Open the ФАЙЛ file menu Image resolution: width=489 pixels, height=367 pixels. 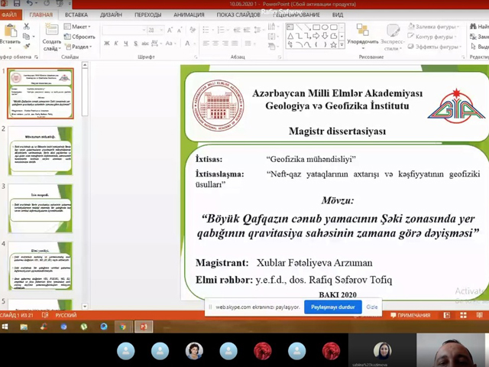9,15
